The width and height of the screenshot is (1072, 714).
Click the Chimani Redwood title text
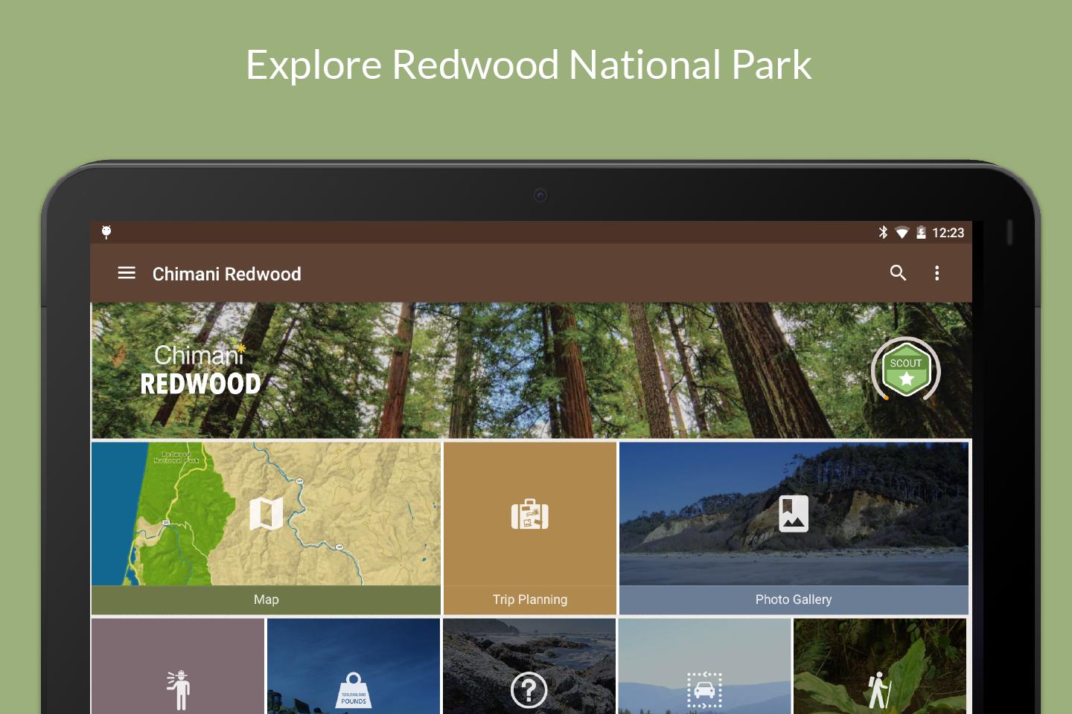click(x=227, y=274)
